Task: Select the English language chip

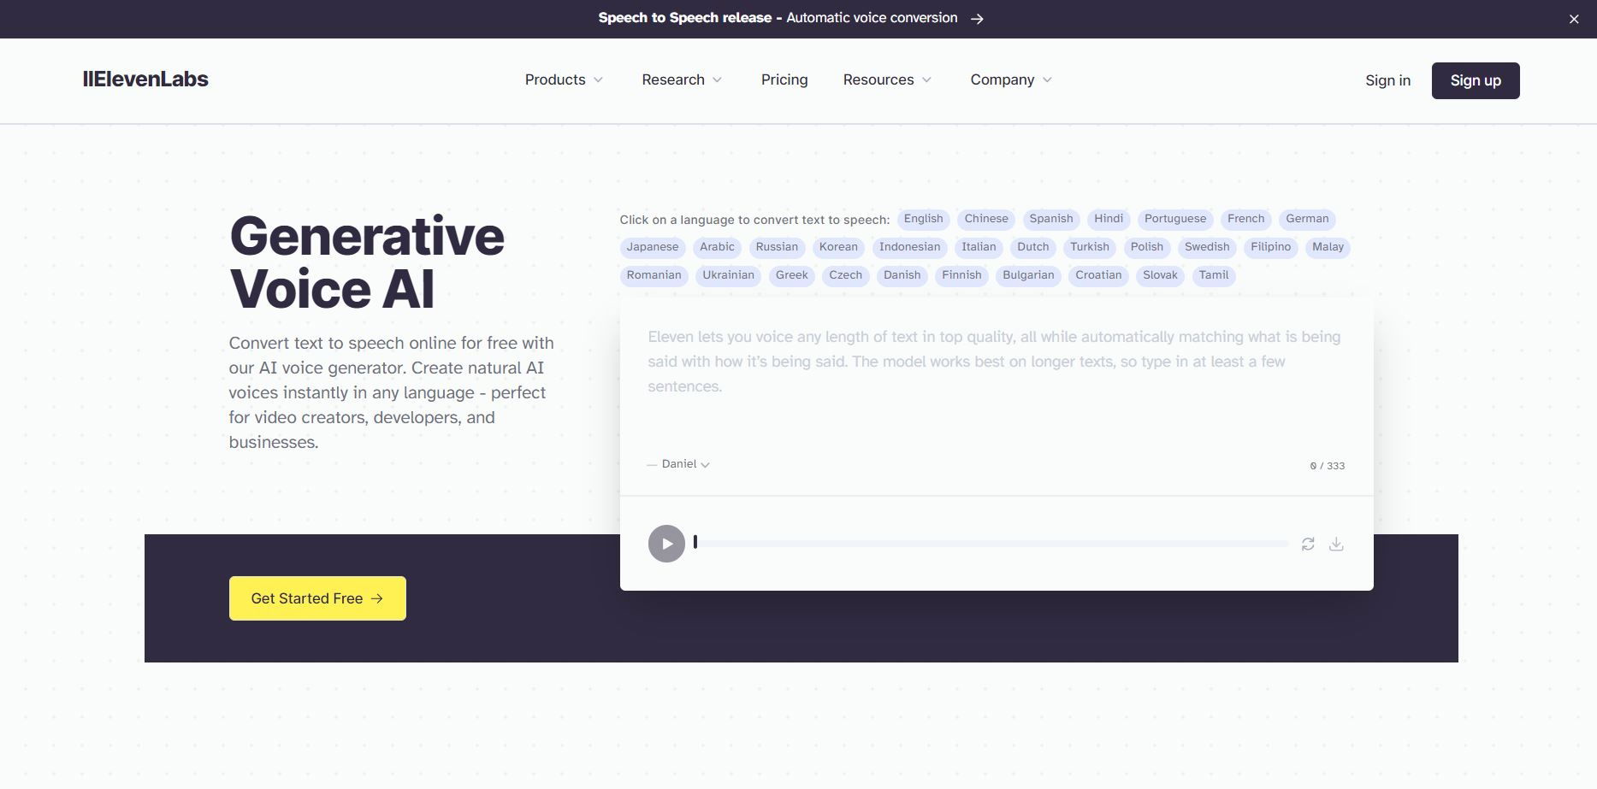Action: (924, 219)
